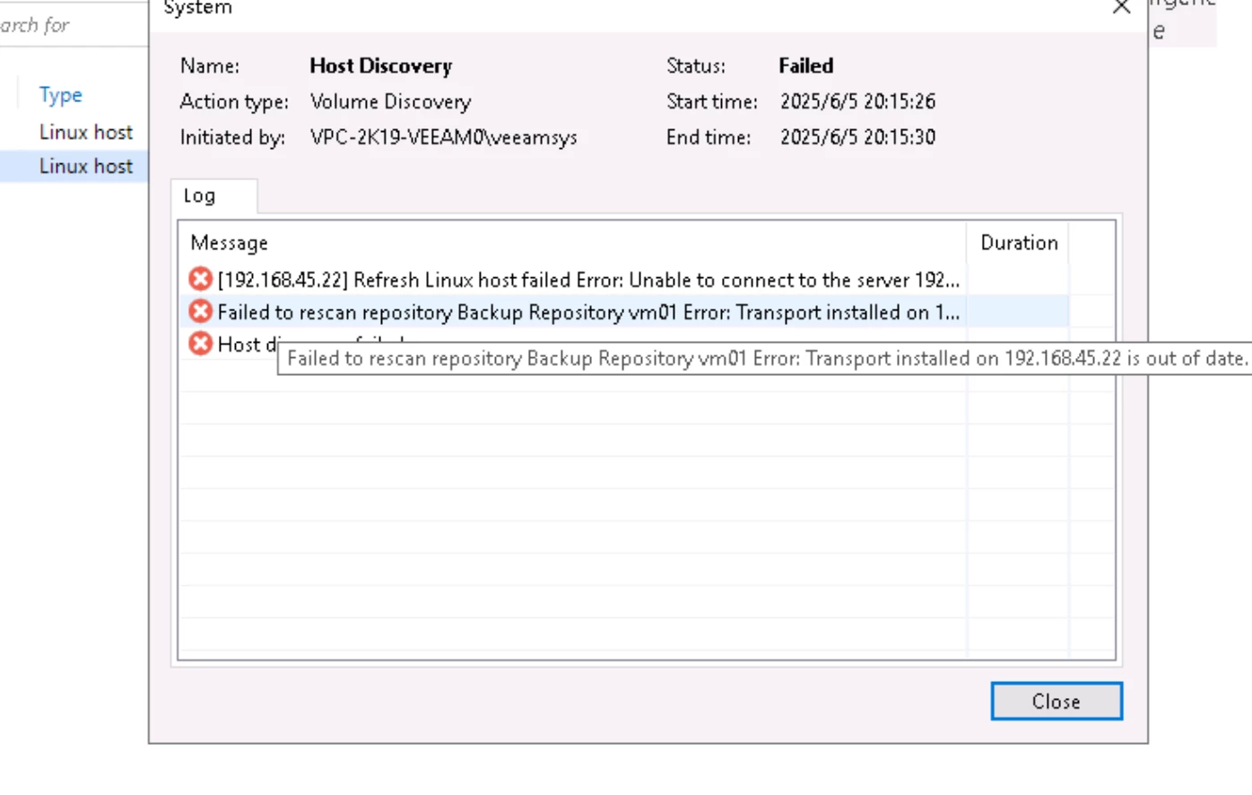
Task: Click the error icon next to Host discovery failed
Action: click(x=199, y=344)
